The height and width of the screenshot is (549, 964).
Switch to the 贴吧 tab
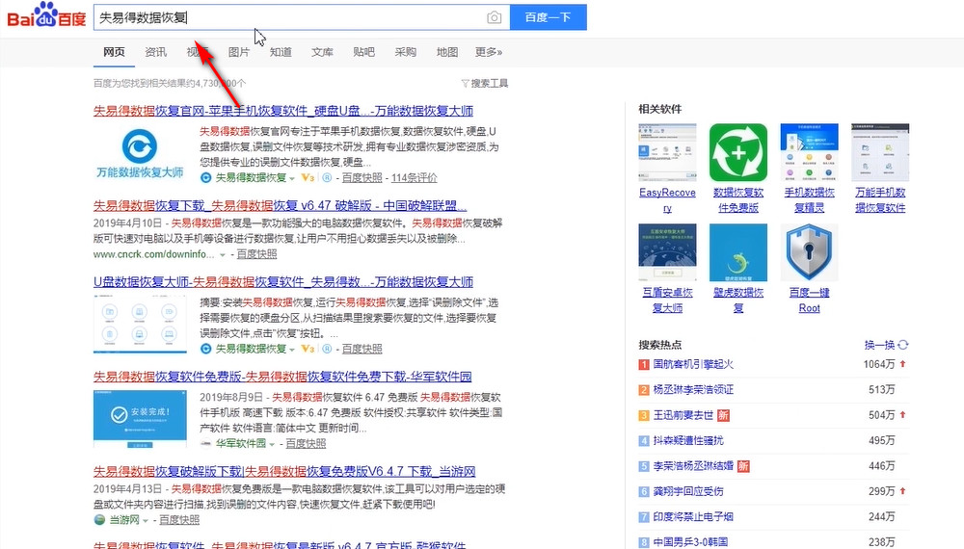tap(364, 52)
